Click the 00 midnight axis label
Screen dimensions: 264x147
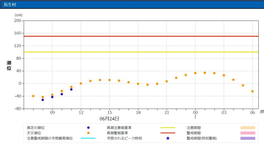(x=195, y=112)
